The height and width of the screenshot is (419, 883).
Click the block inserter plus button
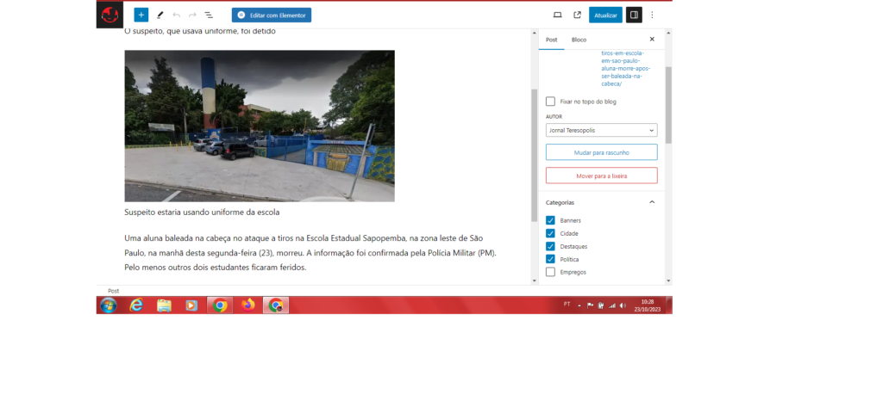141,15
